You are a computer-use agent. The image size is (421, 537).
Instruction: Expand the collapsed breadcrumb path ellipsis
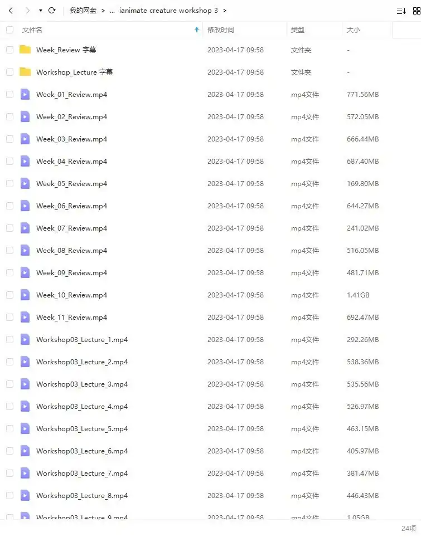(112, 11)
